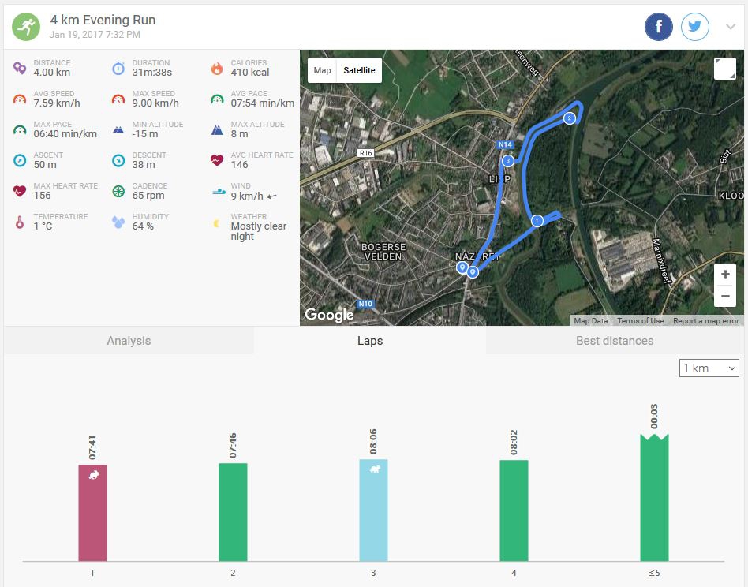Click the map zoom in plus icon

coord(725,275)
